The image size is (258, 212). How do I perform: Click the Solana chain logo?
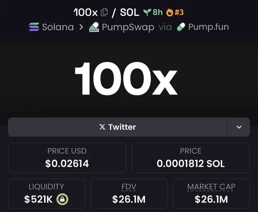(x=34, y=27)
